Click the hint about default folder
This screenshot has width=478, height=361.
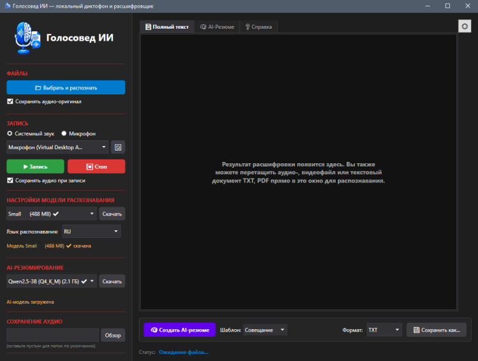click(51, 346)
